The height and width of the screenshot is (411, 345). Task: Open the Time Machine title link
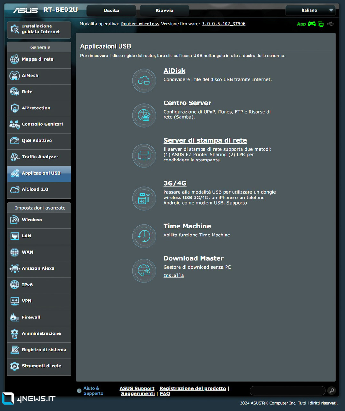click(187, 226)
